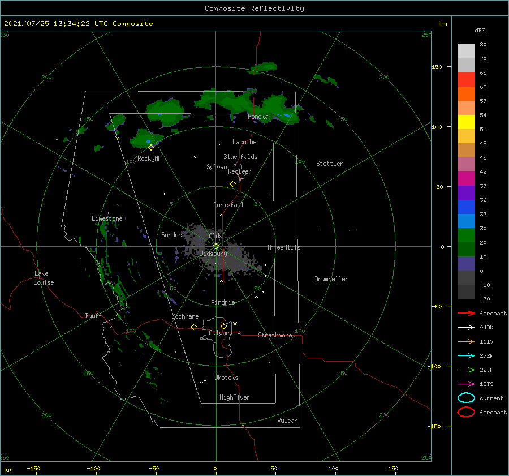Click the Vulcan city label
509x476 pixels.
click(x=288, y=421)
